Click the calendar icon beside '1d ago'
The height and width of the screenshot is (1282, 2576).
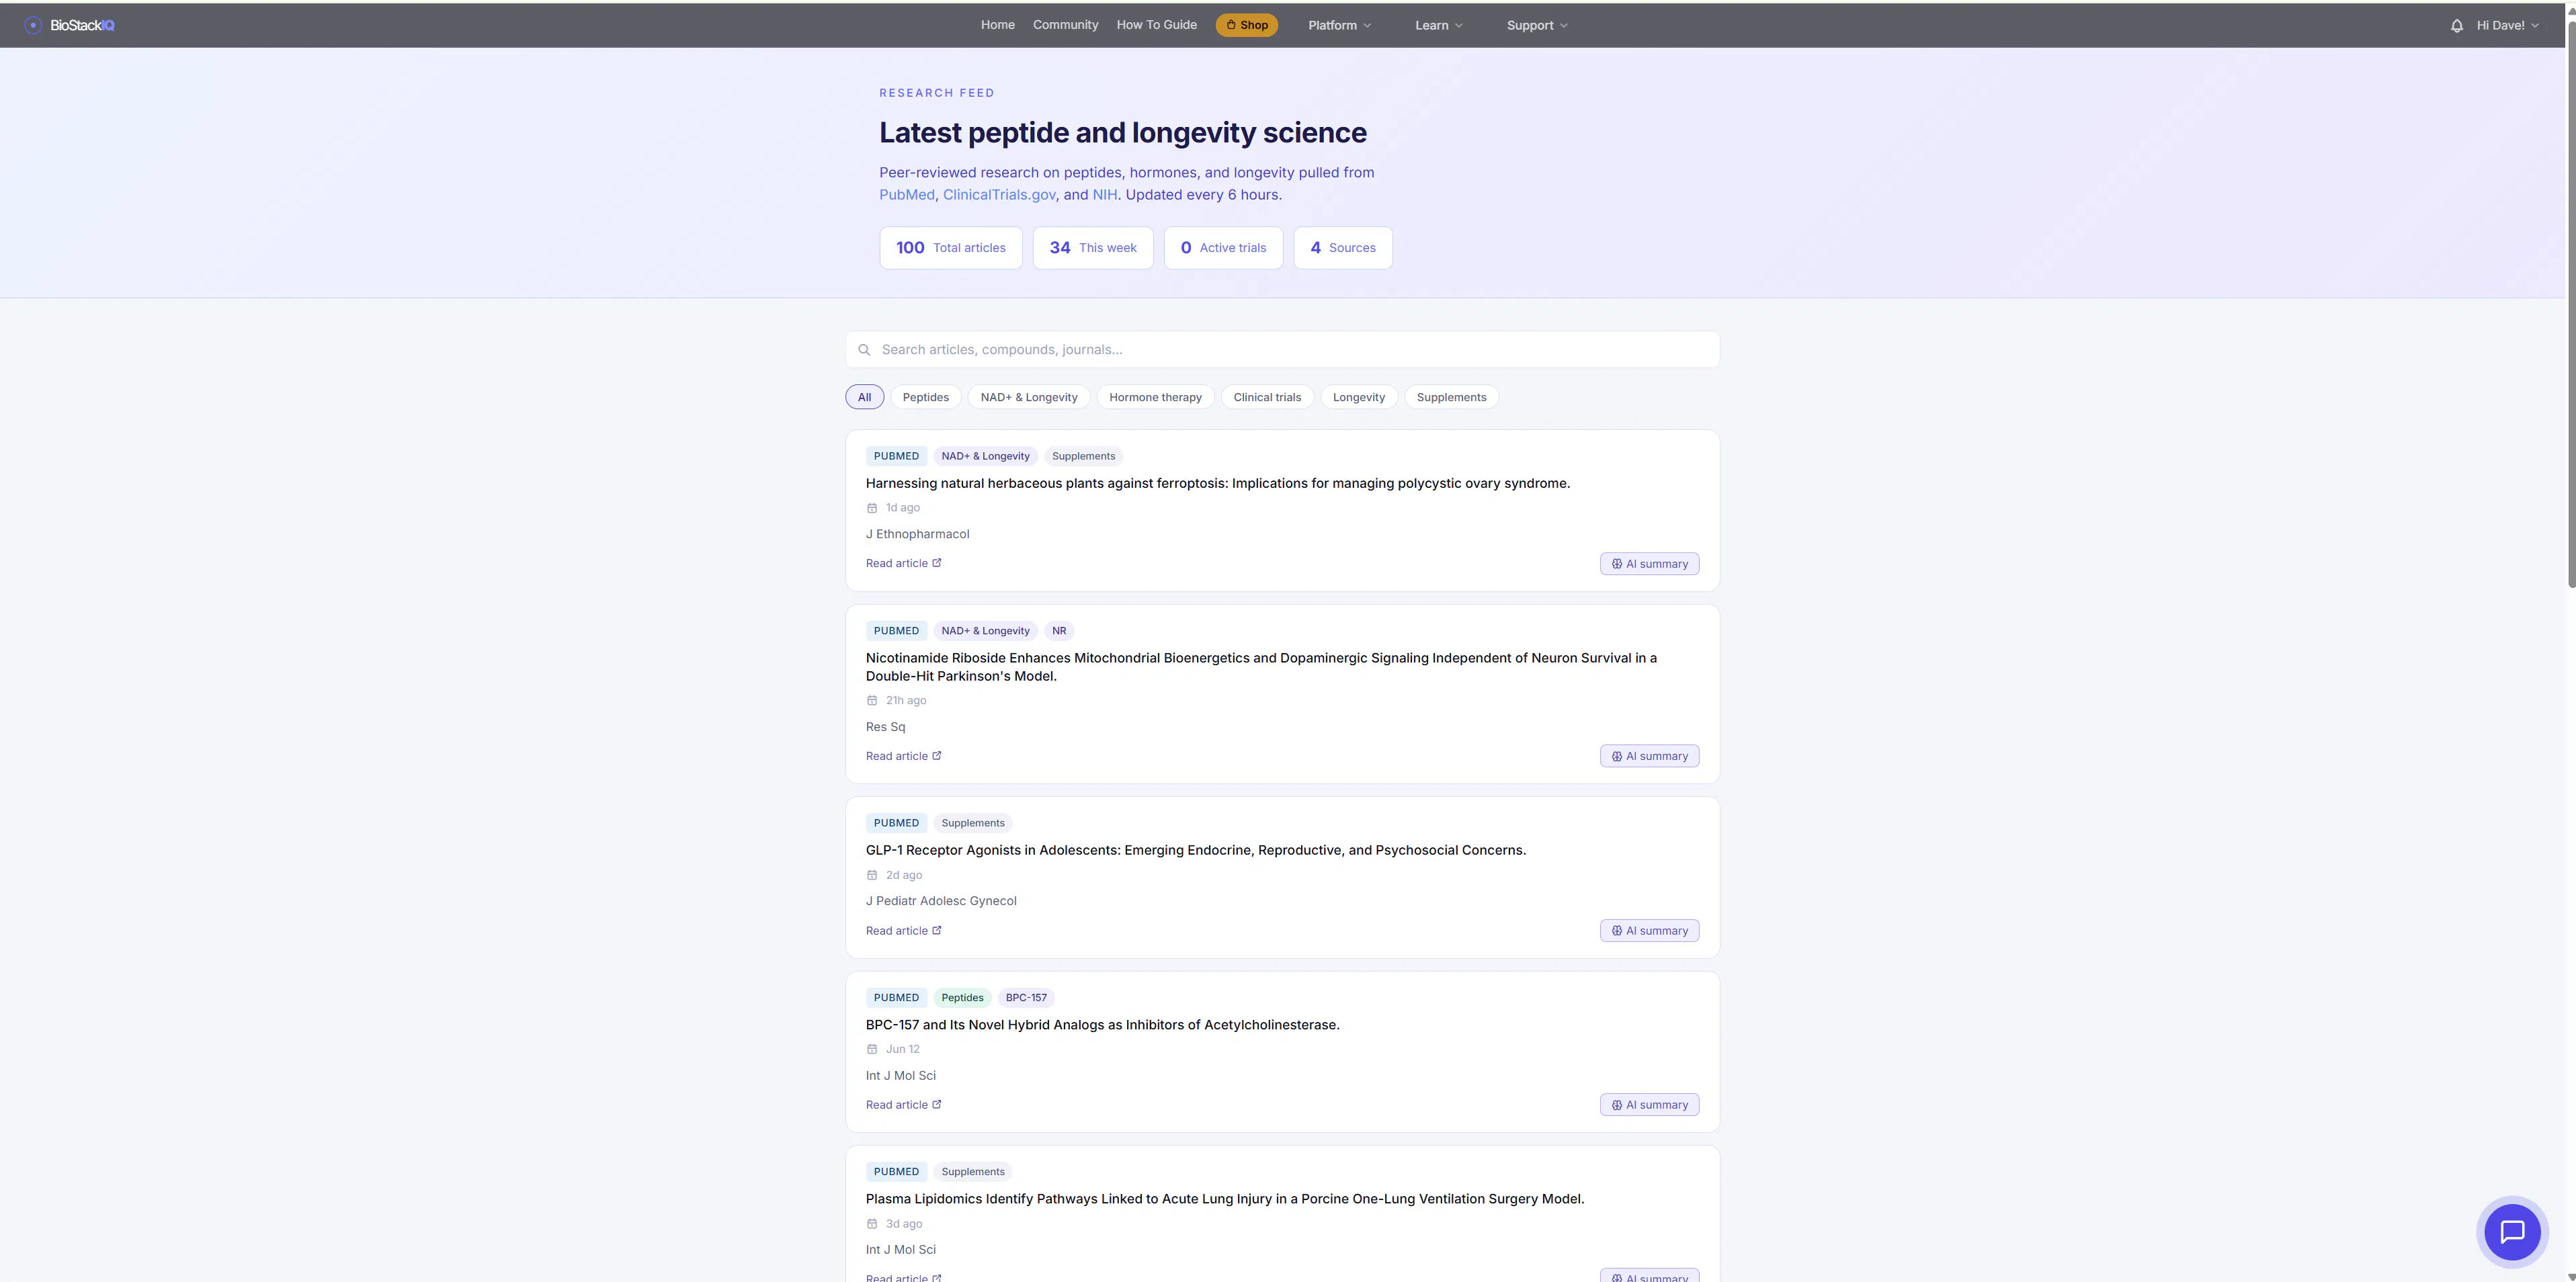(x=872, y=508)
